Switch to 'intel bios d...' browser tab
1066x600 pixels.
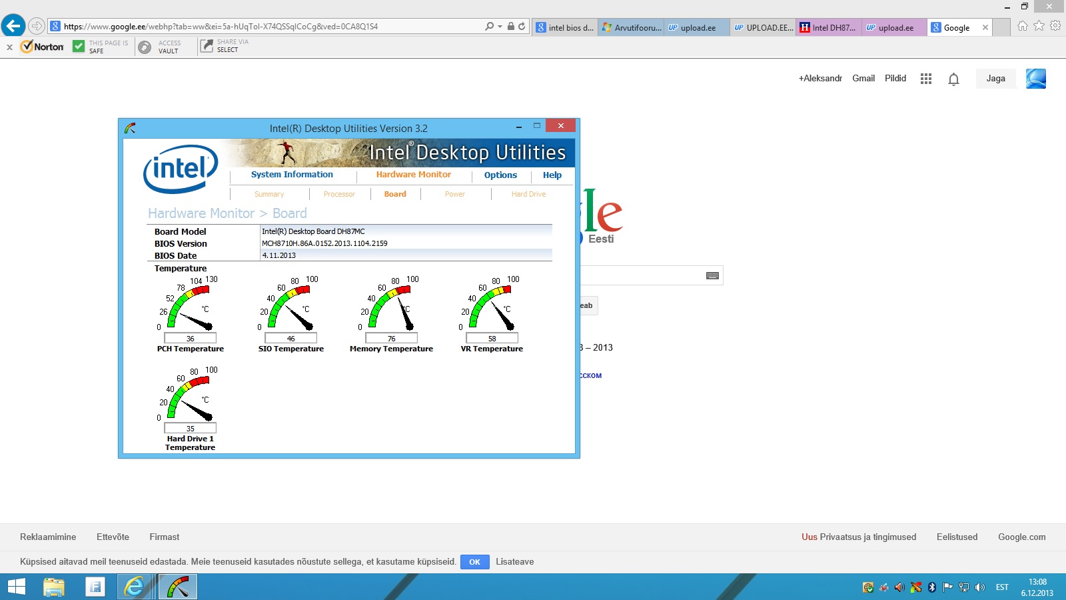tap(564, 27)
